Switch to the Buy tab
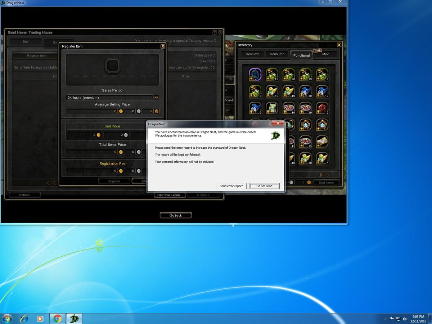Image resolution: width=432 pixels, height=324 pixels. 26,42
